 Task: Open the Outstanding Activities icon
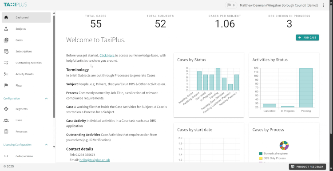[6, 63]
